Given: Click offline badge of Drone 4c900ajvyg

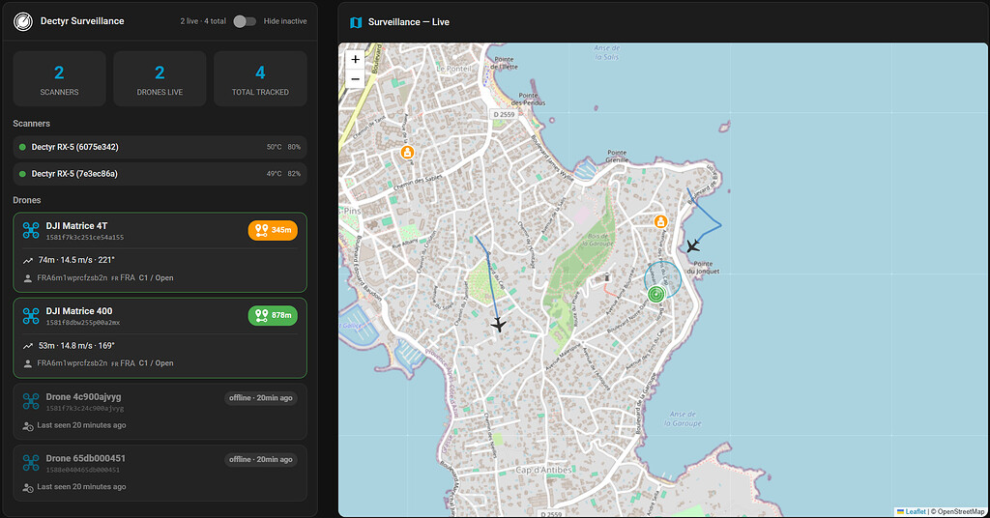Looking at the screenshot, I should click(261, 398).
